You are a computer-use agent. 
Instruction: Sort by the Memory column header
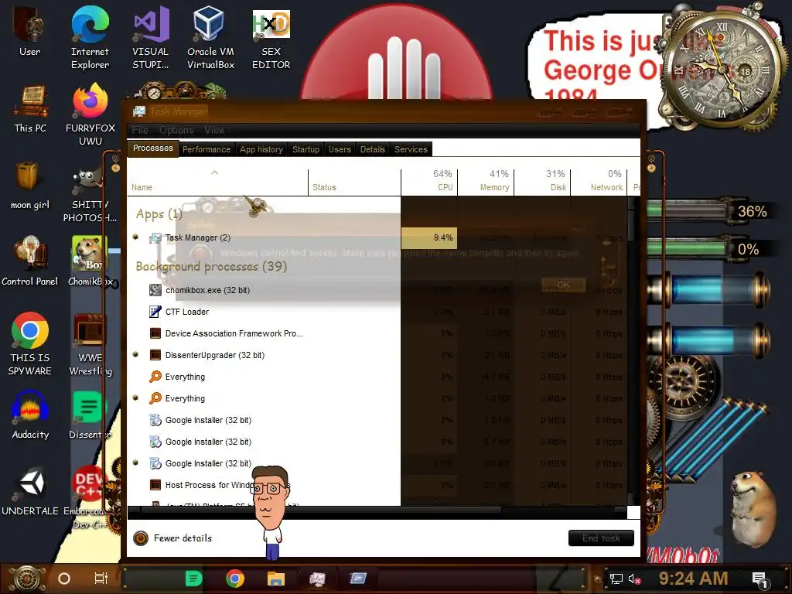[486, 182]
